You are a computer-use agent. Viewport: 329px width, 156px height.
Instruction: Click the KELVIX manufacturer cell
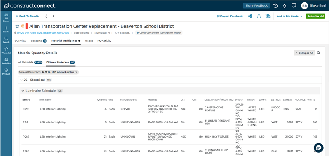coord(125,109)
